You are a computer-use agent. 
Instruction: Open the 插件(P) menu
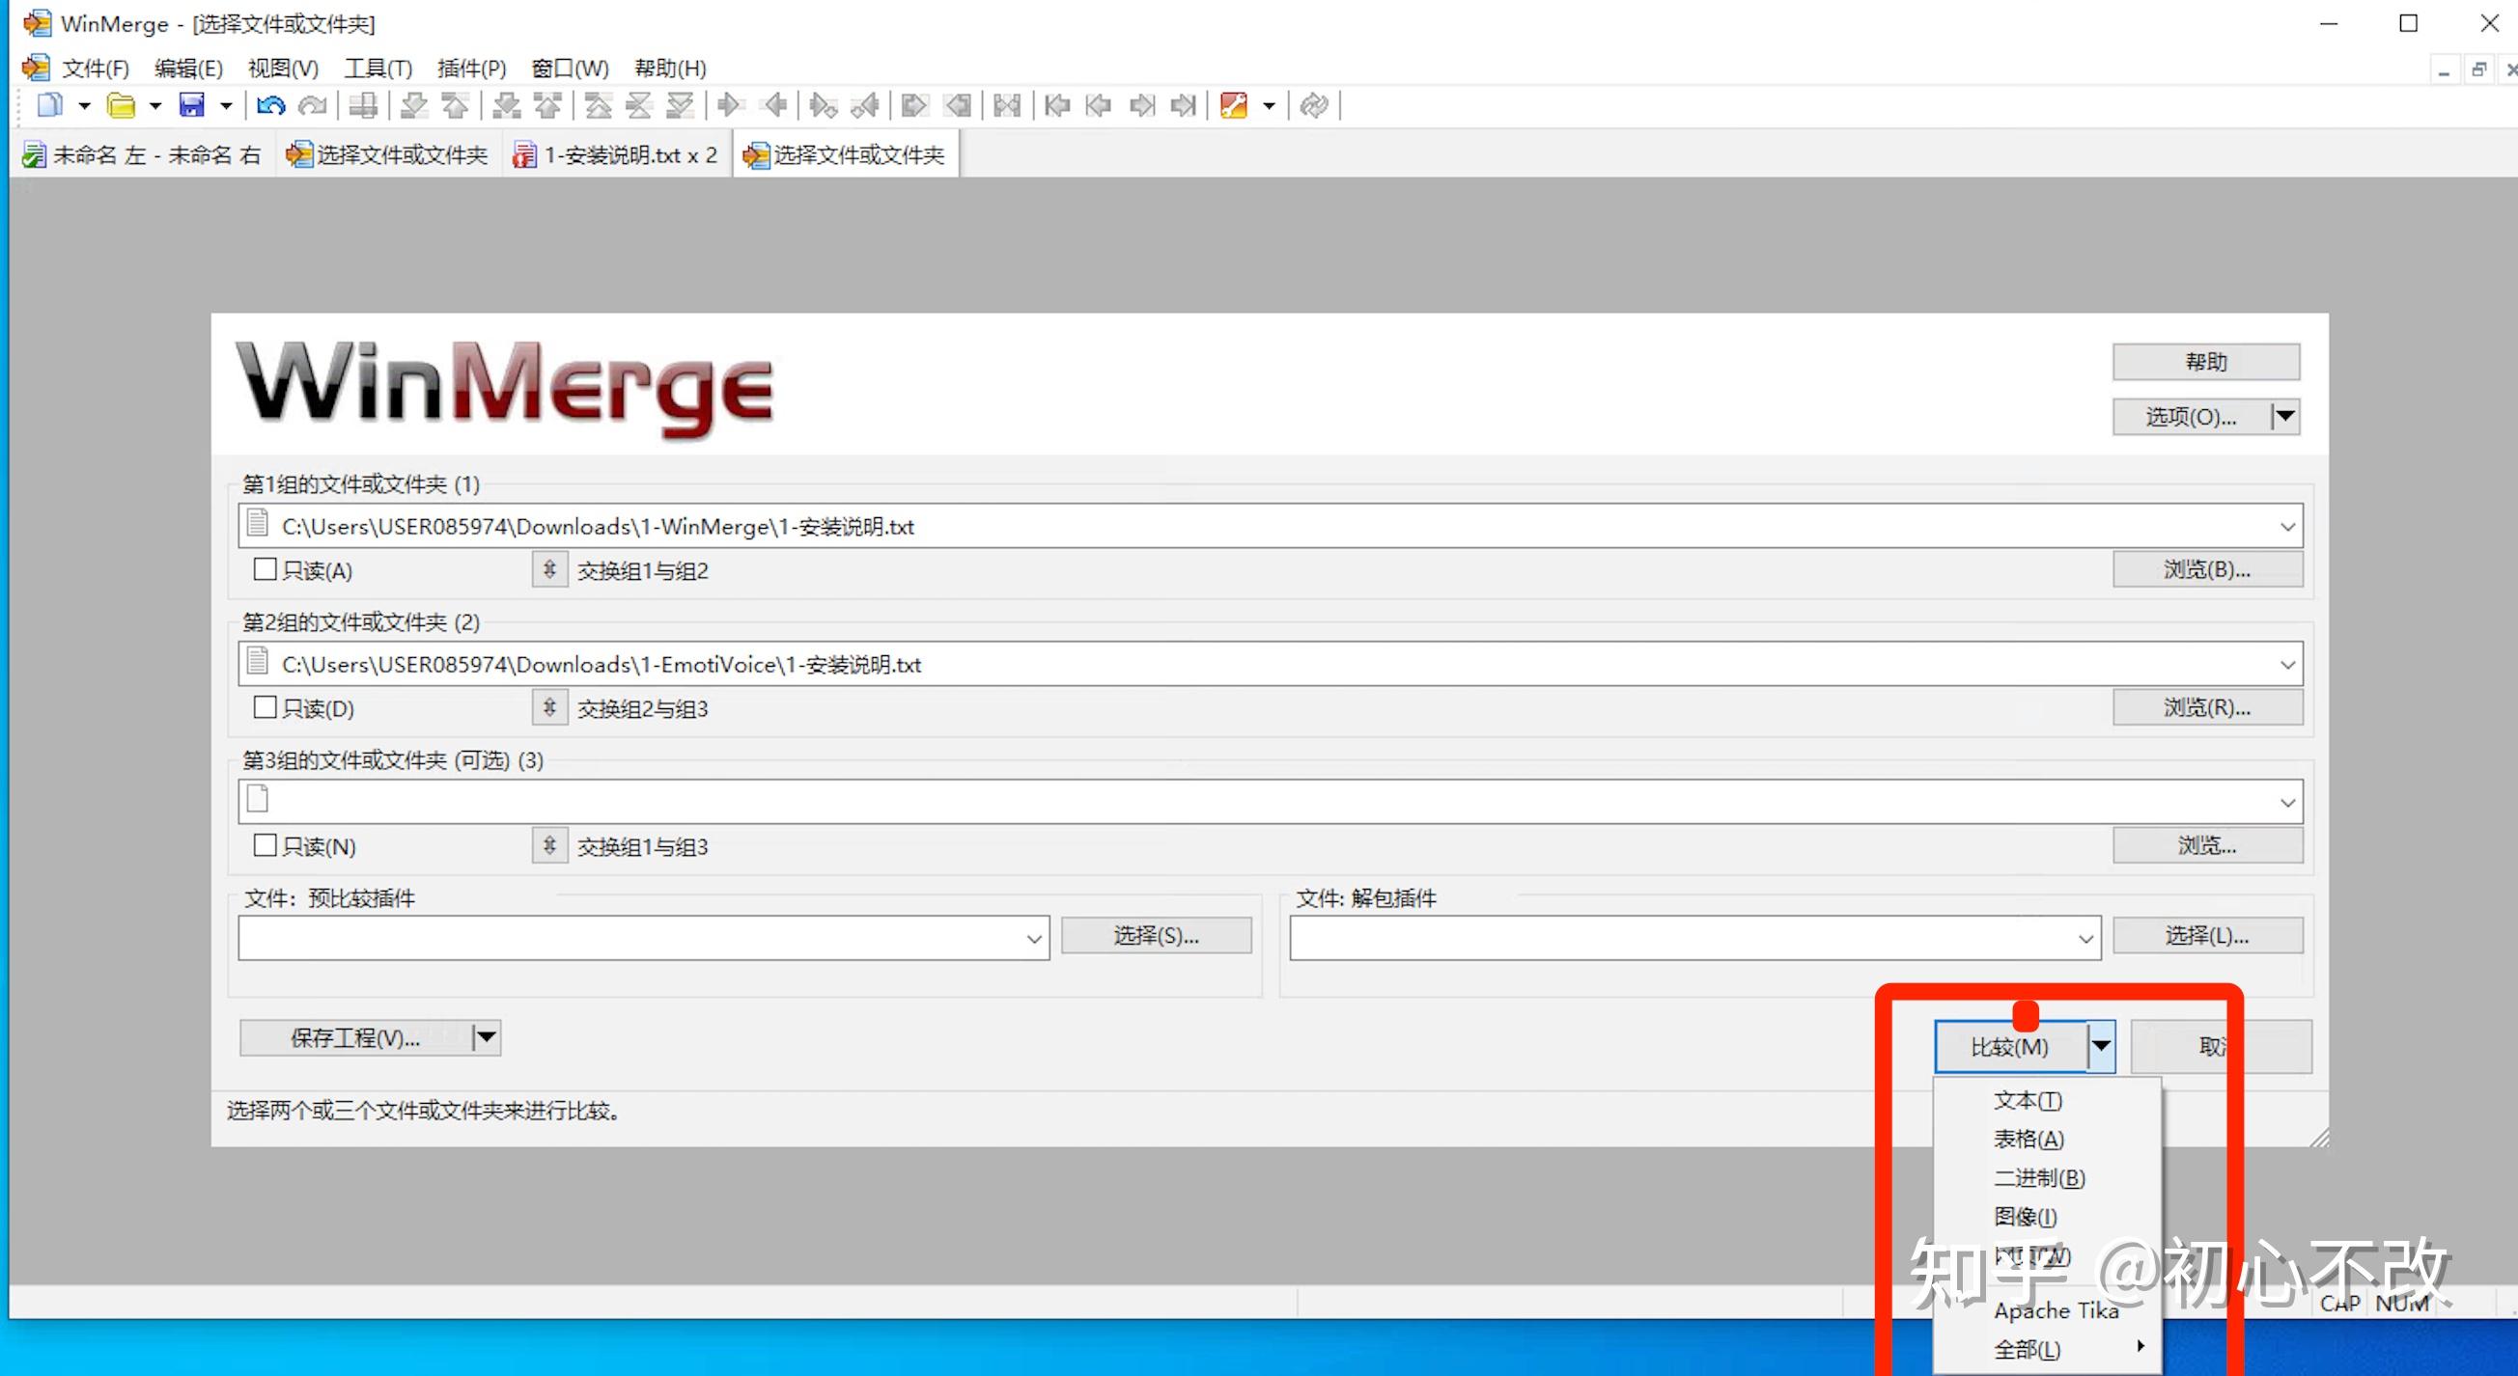[x=471, y=69]
